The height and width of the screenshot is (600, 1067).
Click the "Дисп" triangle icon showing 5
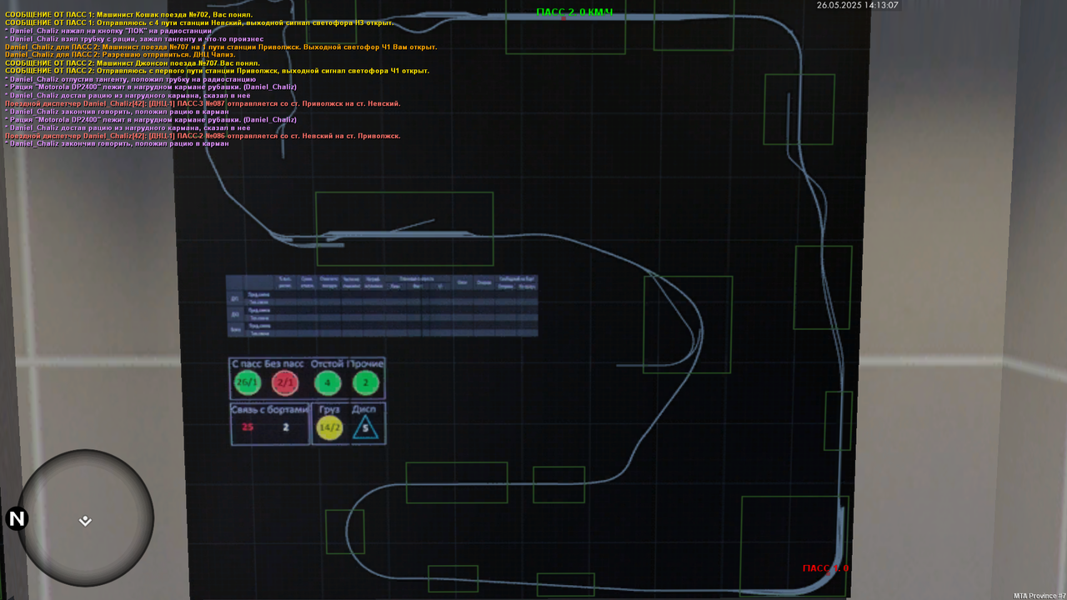[x=366, y=428]
